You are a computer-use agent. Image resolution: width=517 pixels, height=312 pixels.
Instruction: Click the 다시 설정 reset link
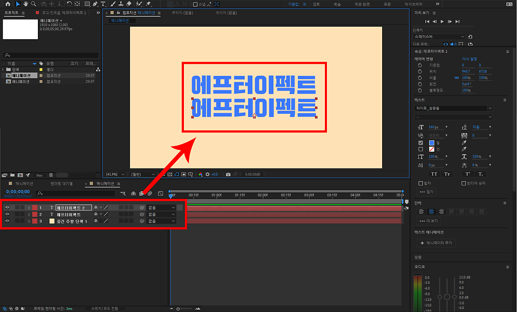point(469,59)
